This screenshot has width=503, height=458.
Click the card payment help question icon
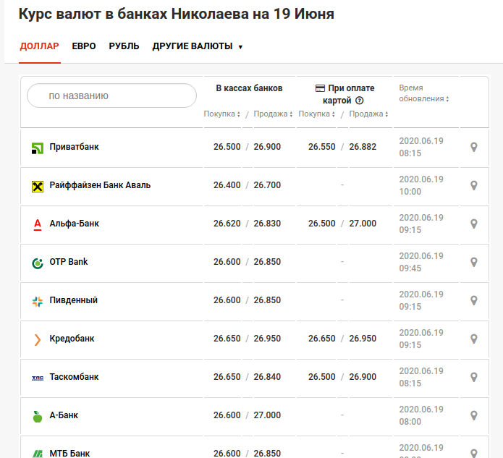[x=360, y=101]
